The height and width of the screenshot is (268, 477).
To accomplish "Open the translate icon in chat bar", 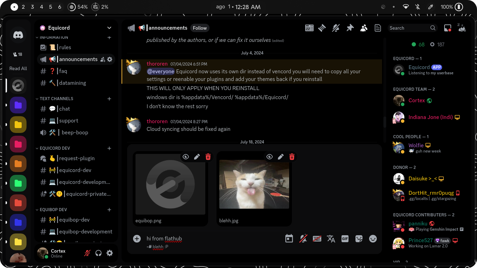I will (x=331, y=239).
